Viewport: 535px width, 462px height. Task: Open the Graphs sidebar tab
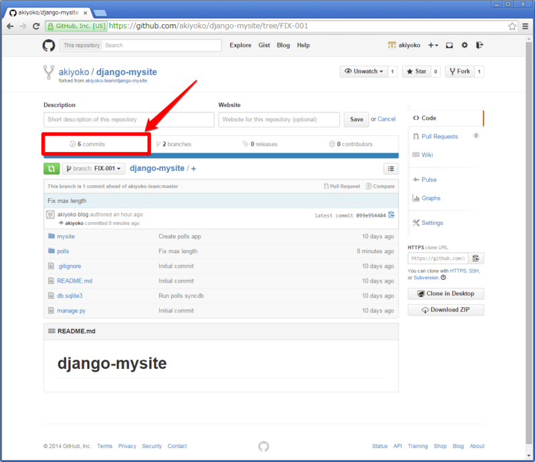pyautogui.click(x=427, y=198)
